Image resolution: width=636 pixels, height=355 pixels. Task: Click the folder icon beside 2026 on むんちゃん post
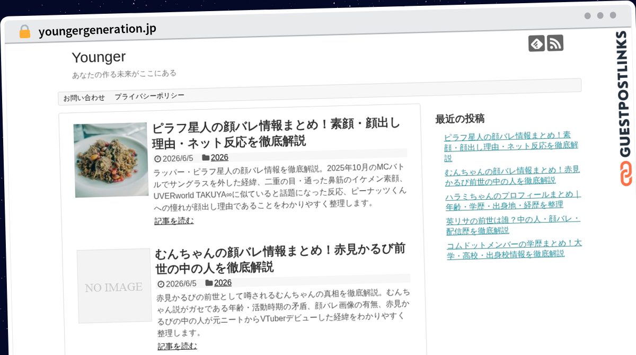click(x=209, y=283)
